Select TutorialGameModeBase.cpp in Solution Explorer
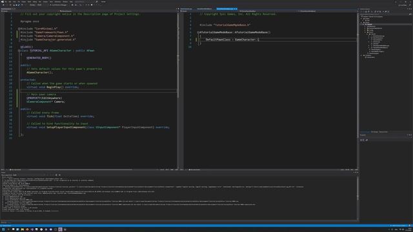Image resolution: width=413 pixels, height=232 pixels. (x=381, y=46)
